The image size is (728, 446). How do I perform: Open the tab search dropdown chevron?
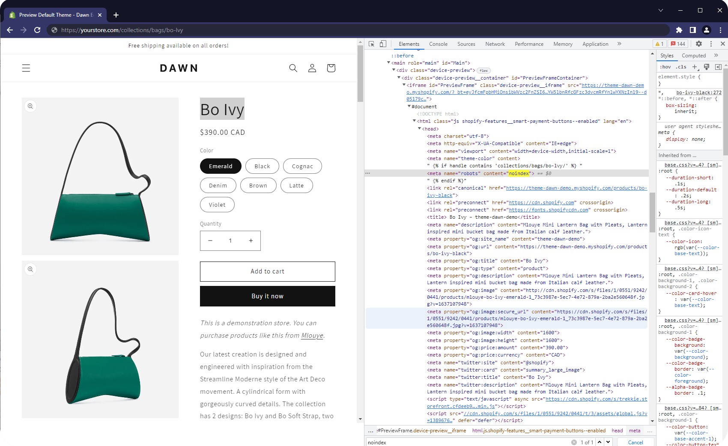(661, 10)
